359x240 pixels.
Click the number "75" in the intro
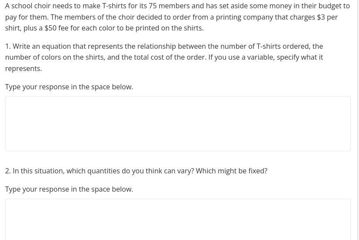pyautogui.click(x=153, y=6)
